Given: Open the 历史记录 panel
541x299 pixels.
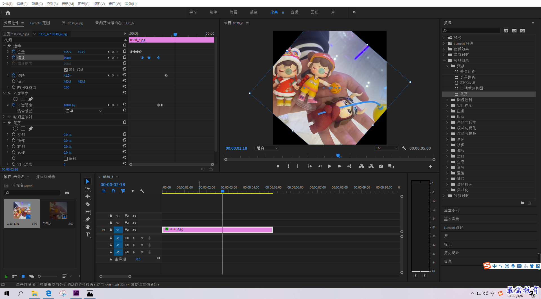Looking at the screenshot, I should click(451, 253).
